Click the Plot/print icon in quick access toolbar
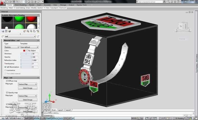The width and height of the screenshot is (198, 120). point(26,1)
